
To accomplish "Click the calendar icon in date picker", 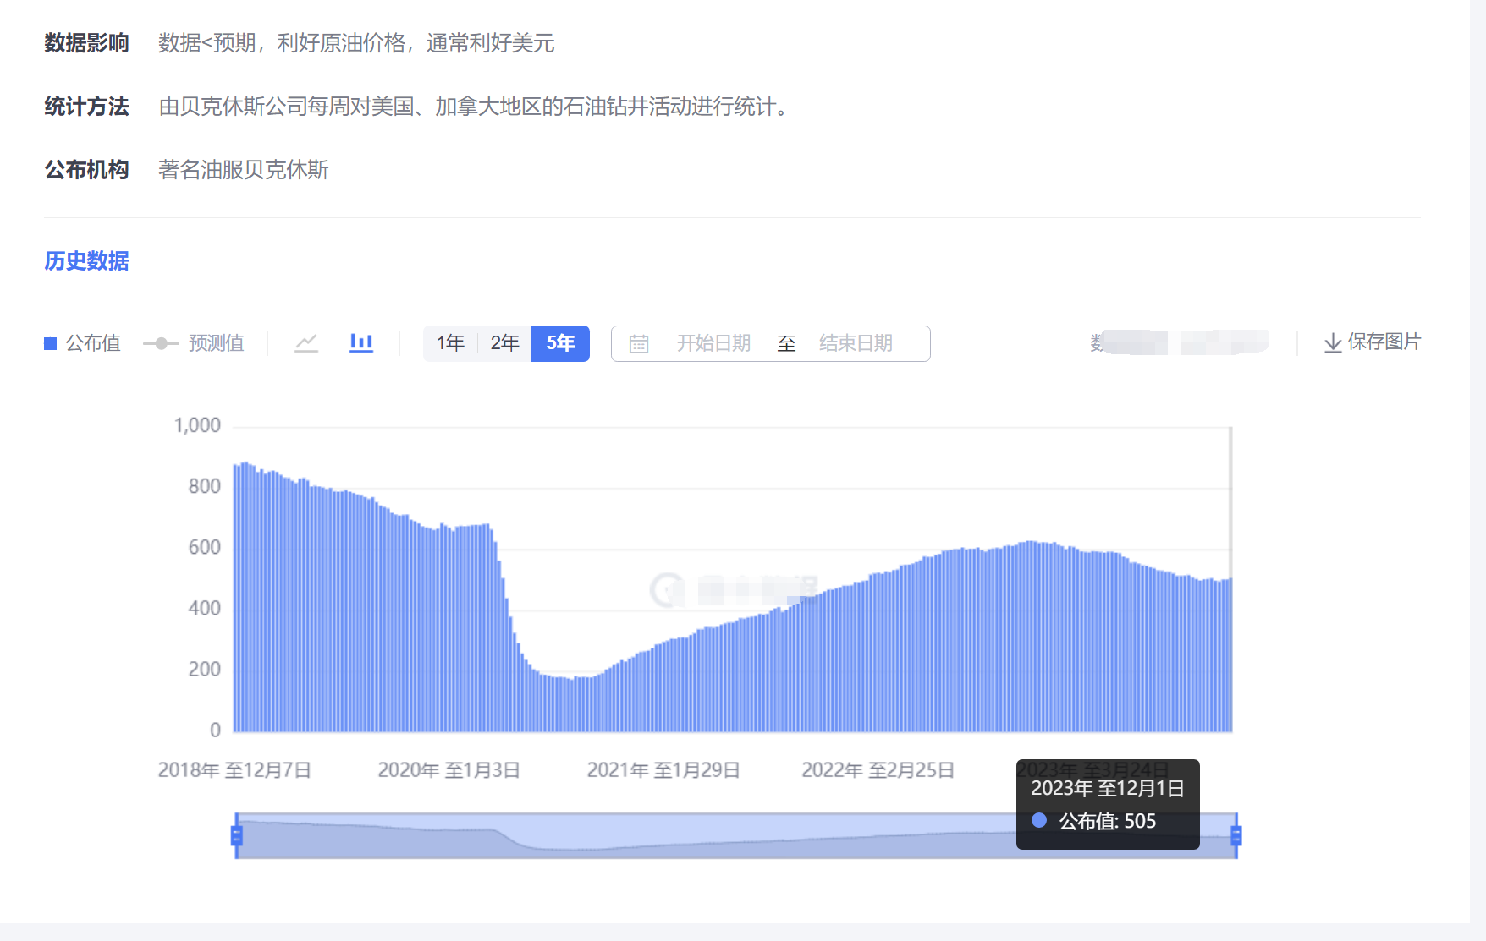I will [x=639, y=344].
